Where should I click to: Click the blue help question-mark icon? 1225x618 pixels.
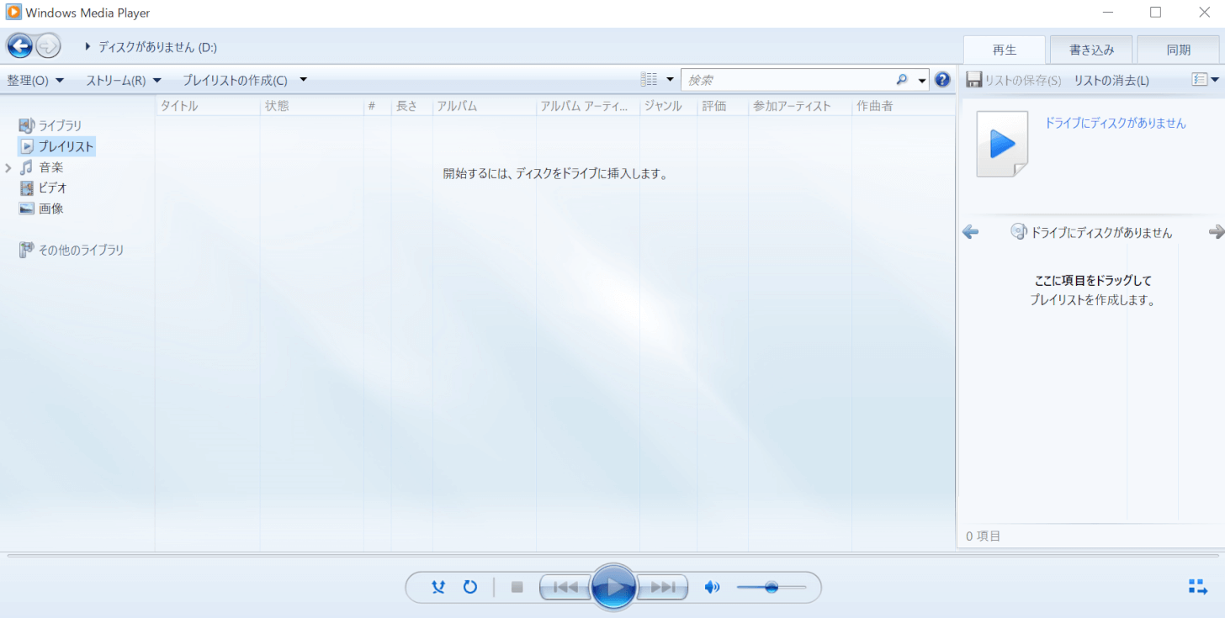tap(942, 80)
